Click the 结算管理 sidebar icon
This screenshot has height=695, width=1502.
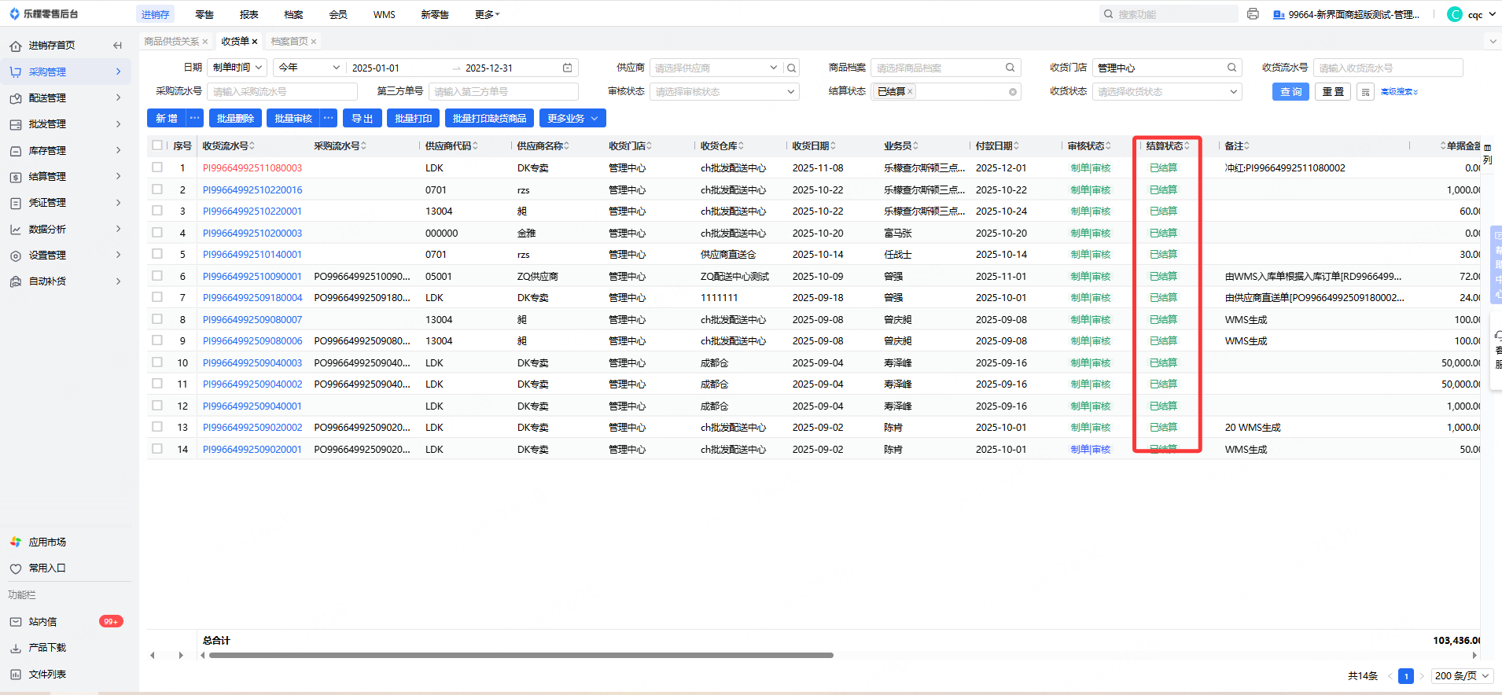pos(16,177)
